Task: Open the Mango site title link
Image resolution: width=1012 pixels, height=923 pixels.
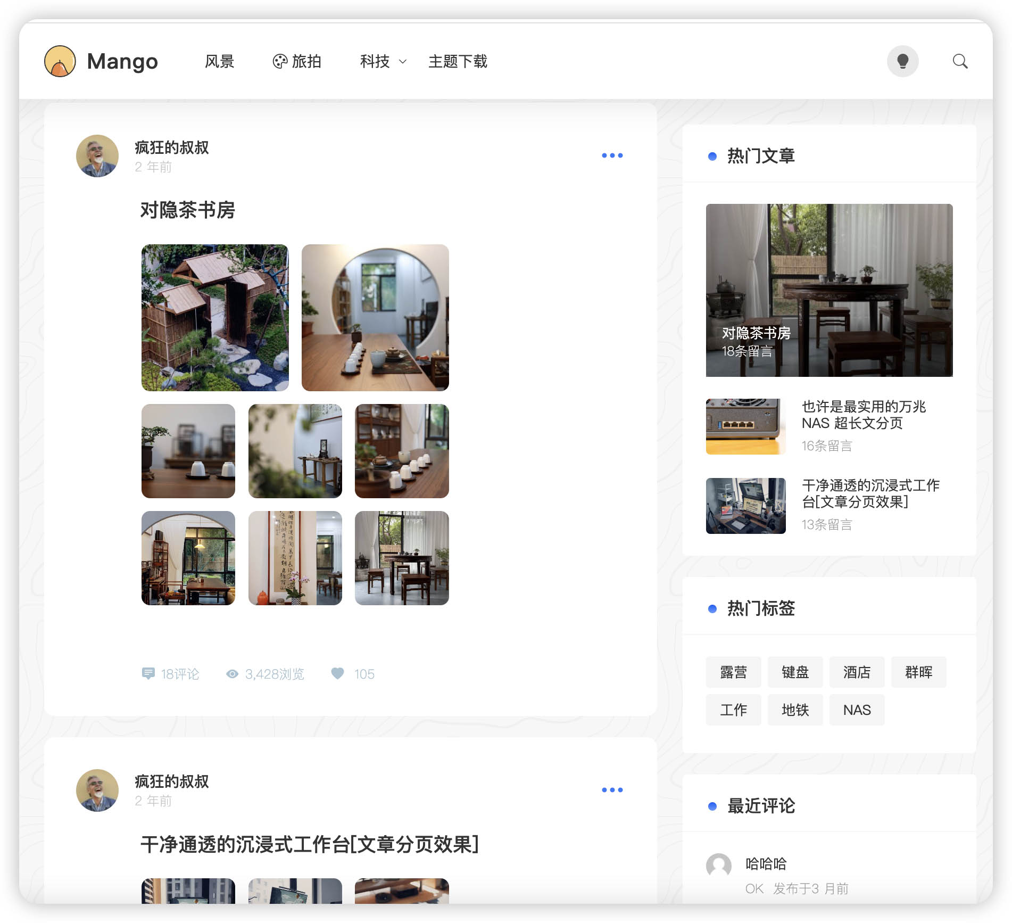Action: pyautogui.click(x=122, y=62)
